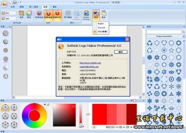Select the lotus flower shape

[x=171, y=72]
